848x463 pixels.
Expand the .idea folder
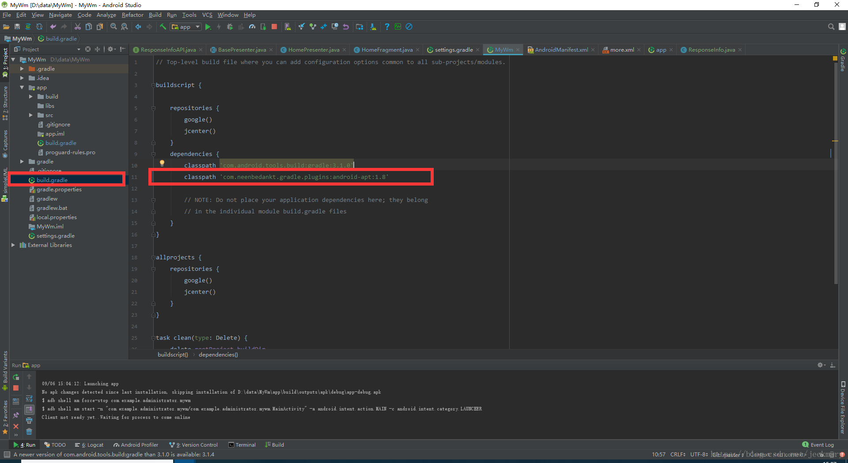pos(22,78)
